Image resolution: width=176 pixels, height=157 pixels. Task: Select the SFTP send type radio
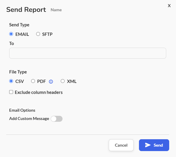point(38,34)
